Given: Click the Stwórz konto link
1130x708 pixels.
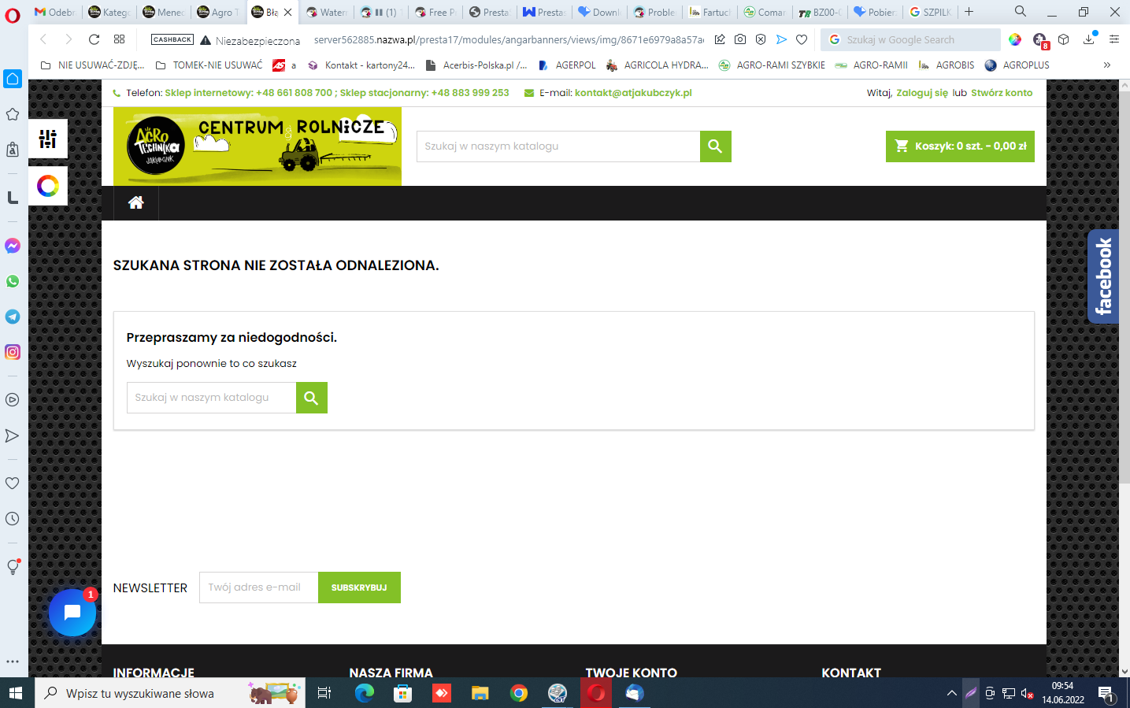Looking at the screenshot, I should coord(1002,93).
